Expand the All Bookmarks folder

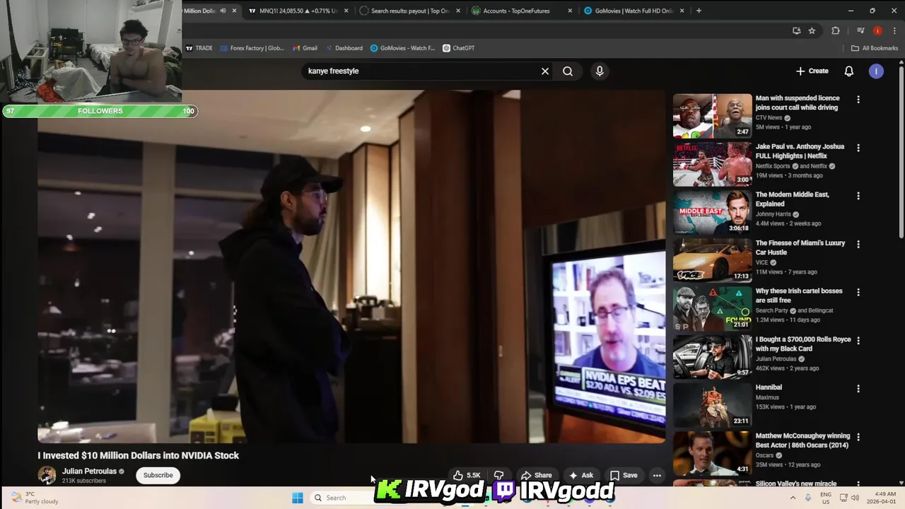tap(874, 48)
